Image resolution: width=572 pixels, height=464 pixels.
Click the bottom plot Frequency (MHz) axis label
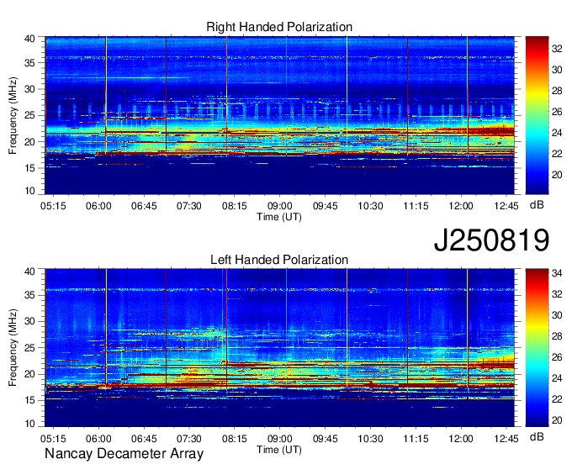coord(13,348)
